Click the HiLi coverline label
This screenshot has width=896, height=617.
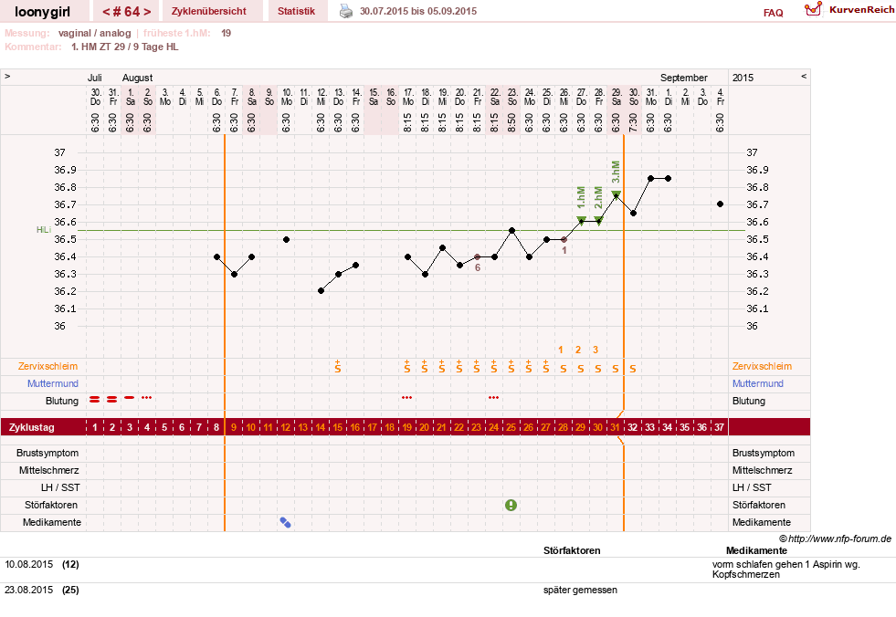44,230
